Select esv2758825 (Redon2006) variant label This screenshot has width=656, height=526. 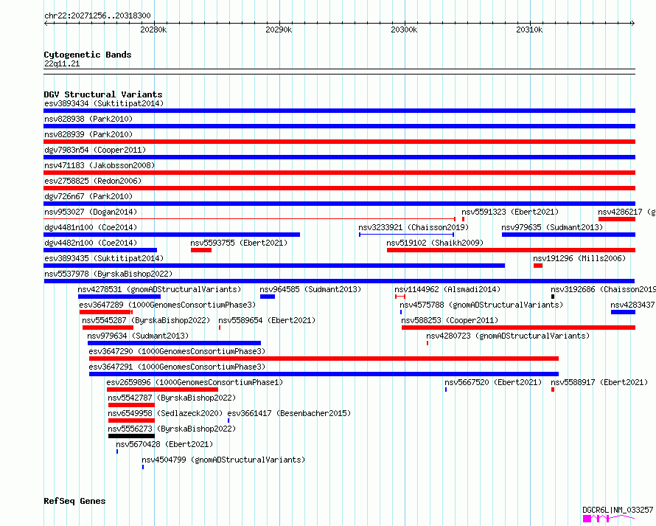tap(93, 181)
